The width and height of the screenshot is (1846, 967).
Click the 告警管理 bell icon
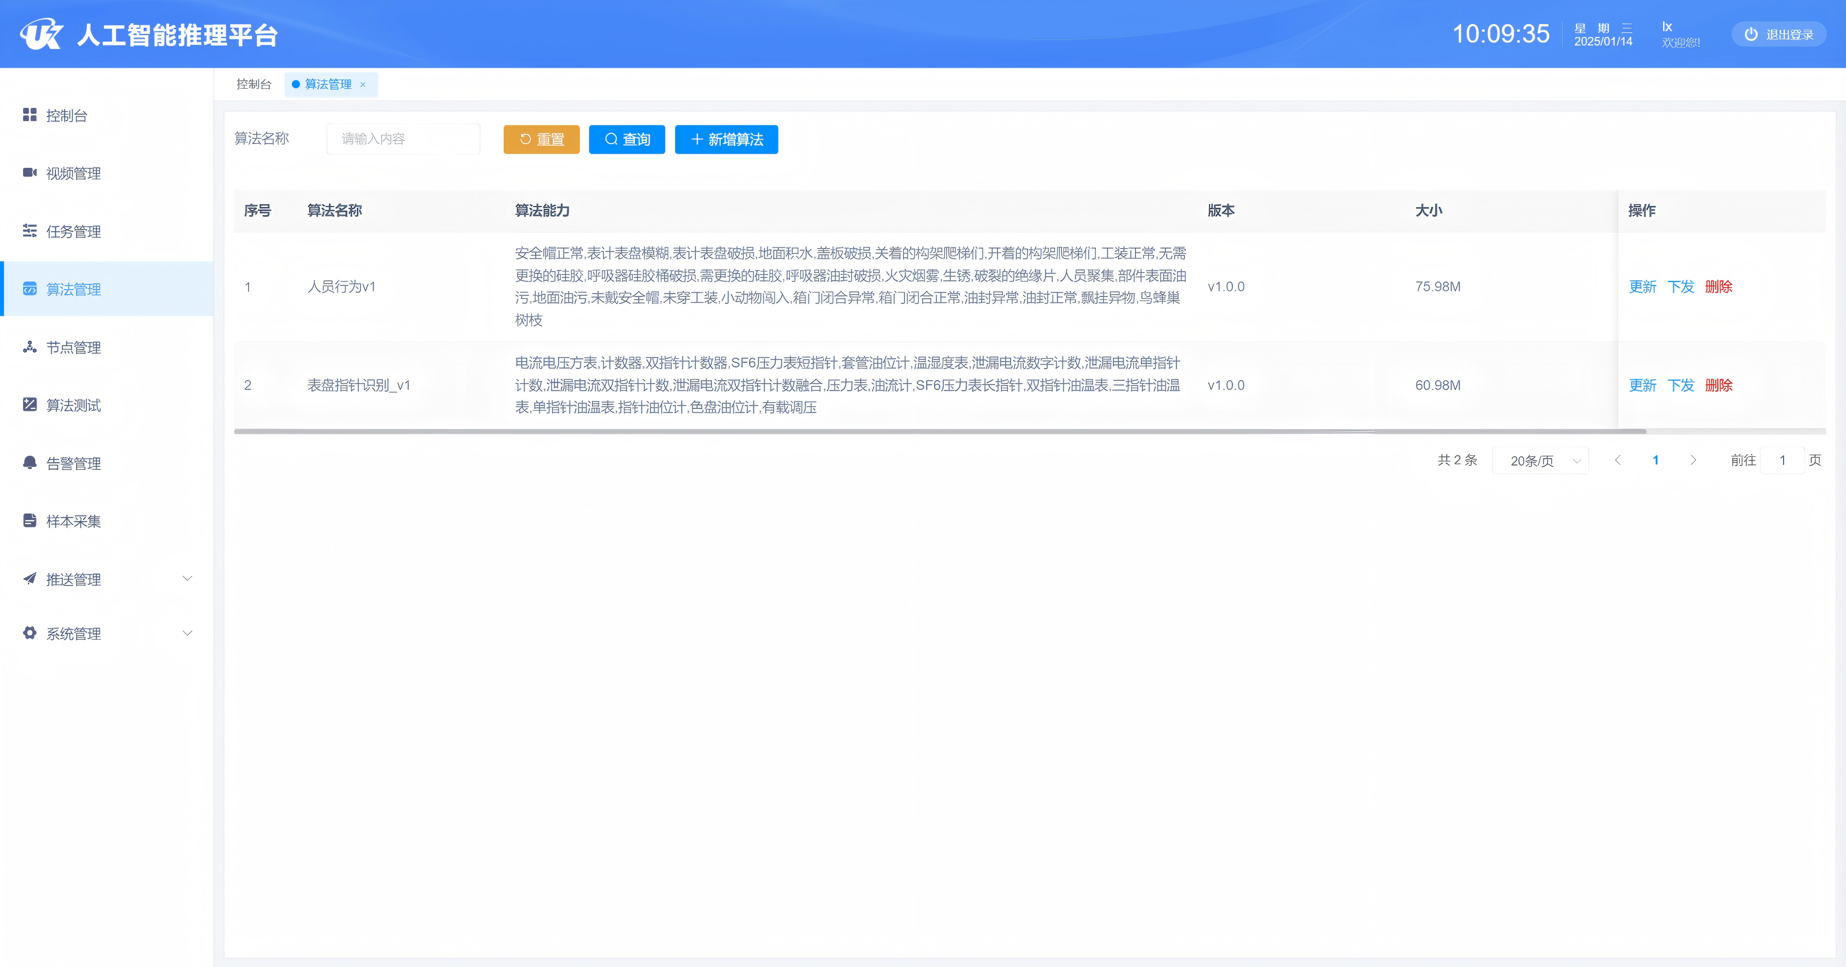point(29,463)
